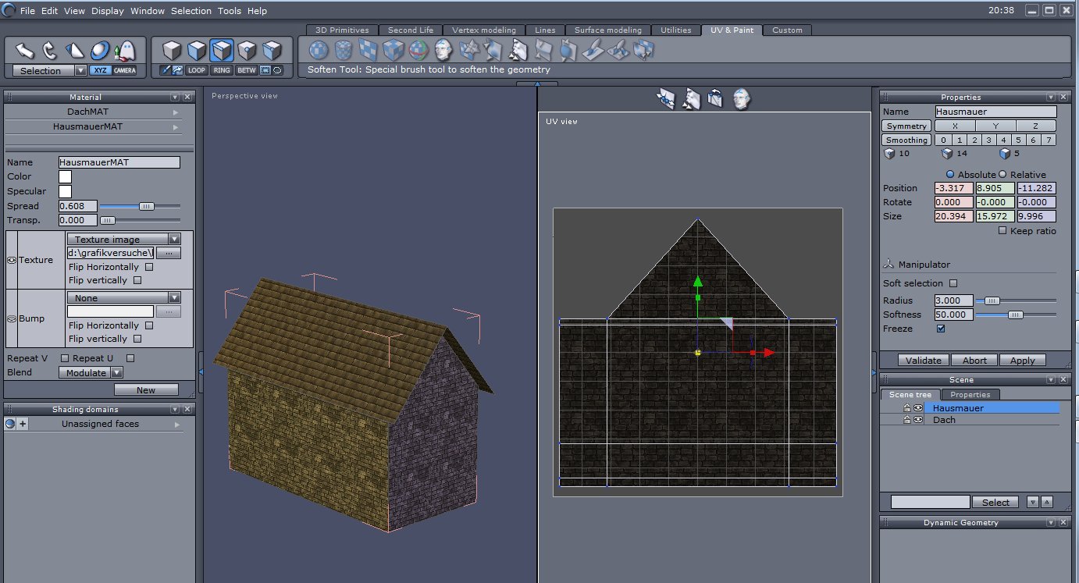
Task: Switch to the Surface modeling tab
Action: tap(608, 30)
